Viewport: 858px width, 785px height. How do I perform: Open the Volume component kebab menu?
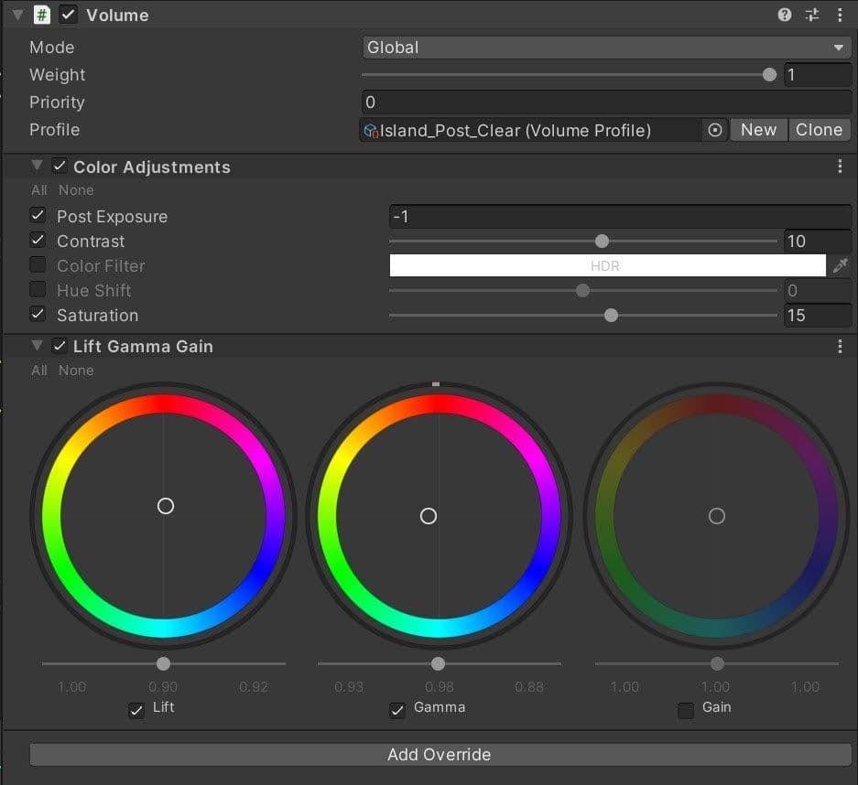click(x=840, y=13)
